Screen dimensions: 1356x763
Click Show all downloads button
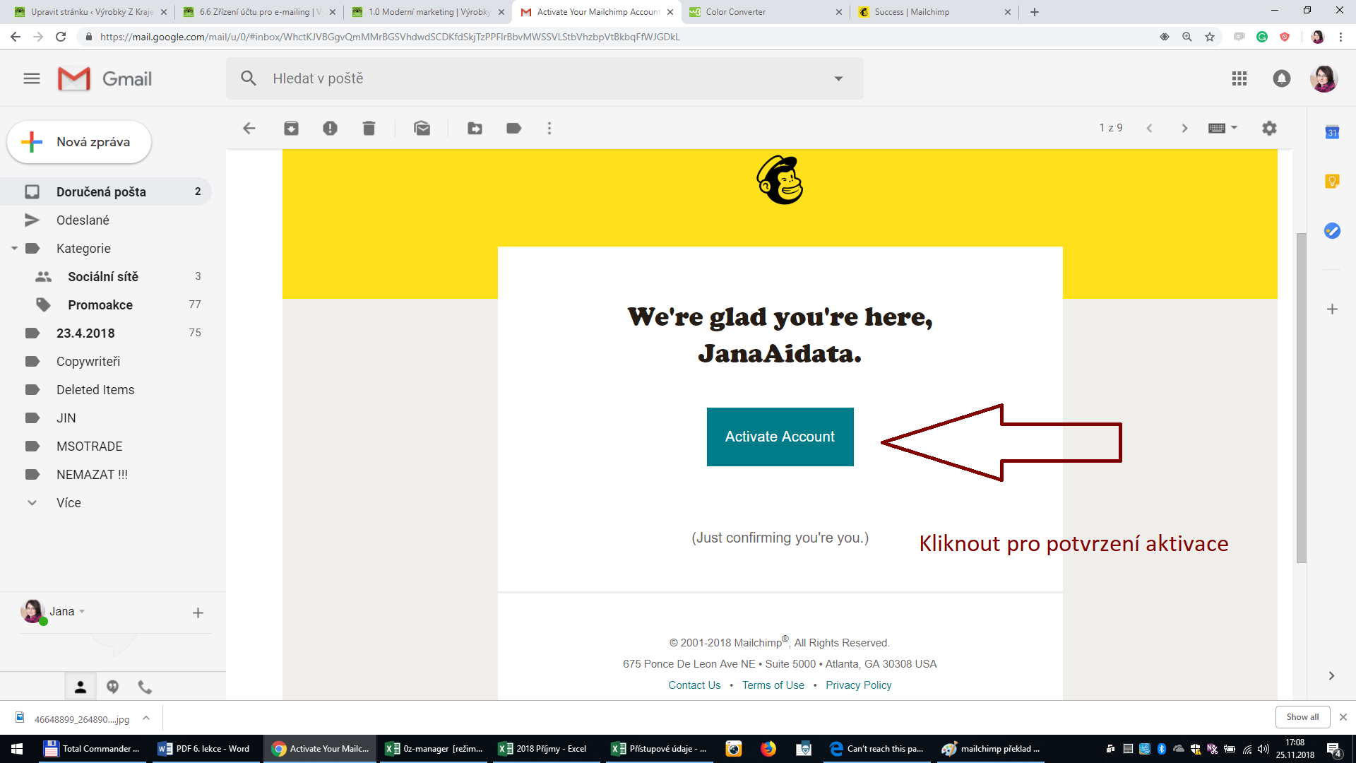(1302, 716)
